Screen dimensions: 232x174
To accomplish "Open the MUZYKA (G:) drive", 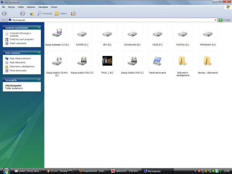I will (x=183, y=34).
